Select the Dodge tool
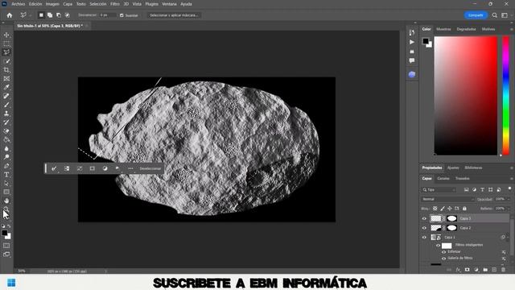Screen dimensions: 515x290 pos(6,157)
